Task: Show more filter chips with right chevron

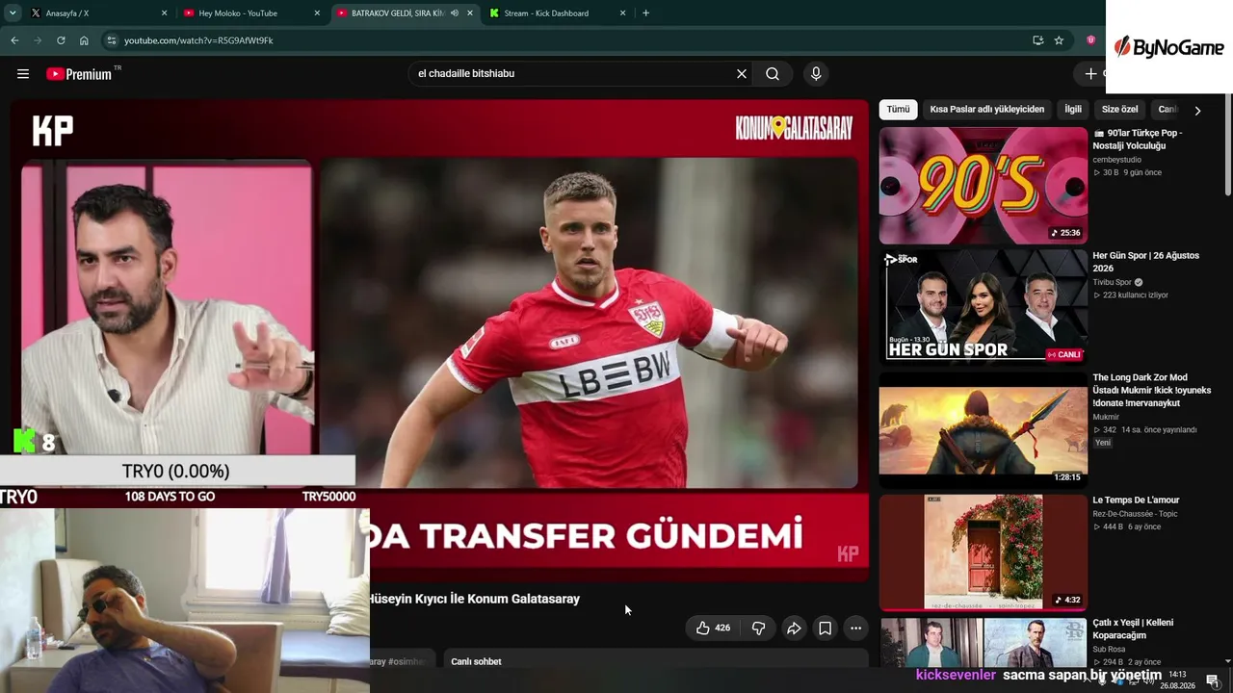Action: pos(1197,111)
